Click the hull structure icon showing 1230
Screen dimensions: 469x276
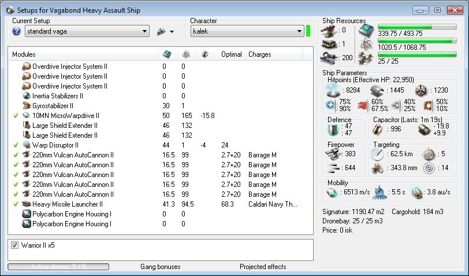coord(421,90)
